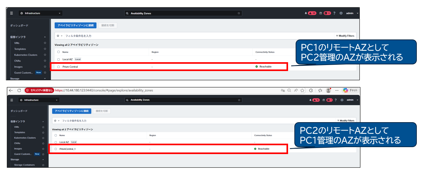This screenshot has height=173, width=431.
Task: Open saved-filter star dropdown in PC1 window
Action: tap(60, 36)
